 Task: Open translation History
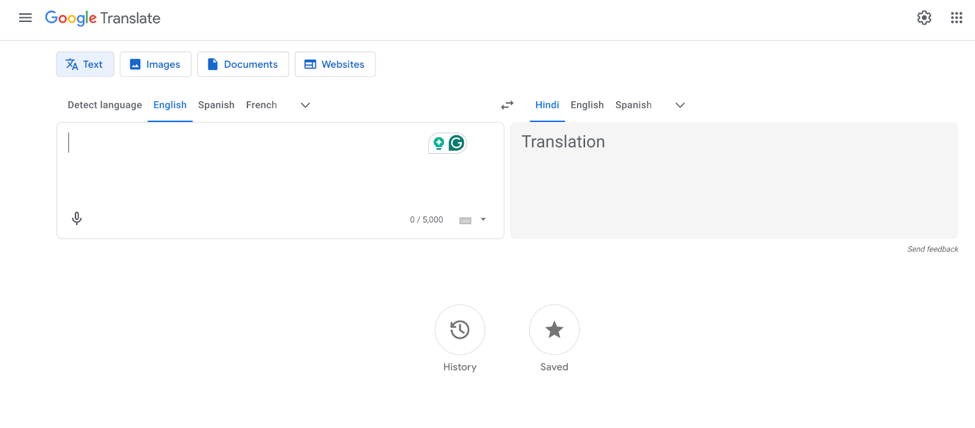coord(460,330)
